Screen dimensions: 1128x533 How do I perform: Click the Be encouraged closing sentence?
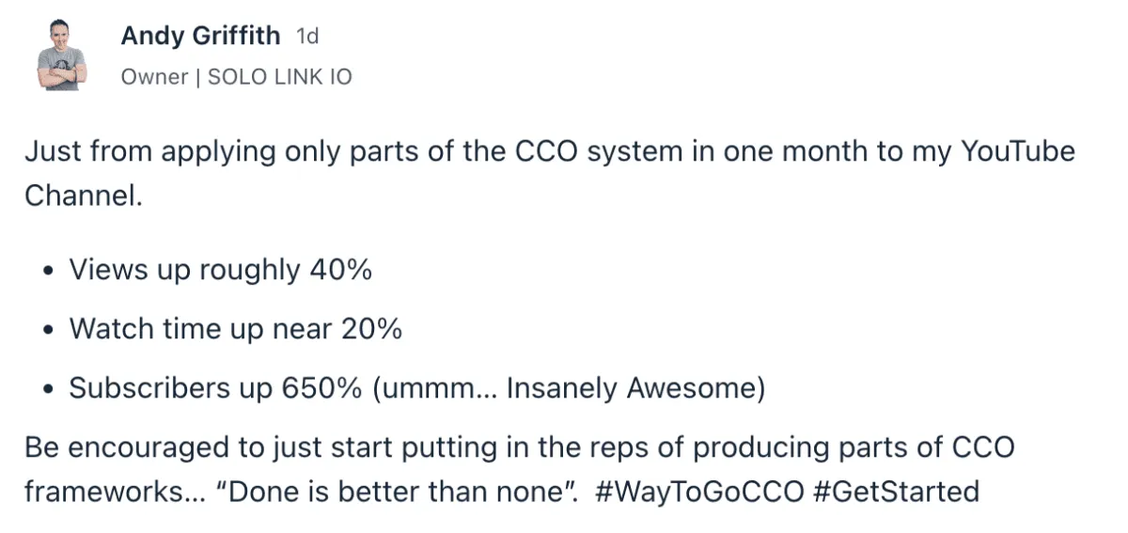[x=519, y=468]
